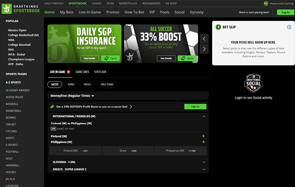The image size is (295, 187).
Task: Go to previous promo banner arrow
Action: click(x=204, y=39)
